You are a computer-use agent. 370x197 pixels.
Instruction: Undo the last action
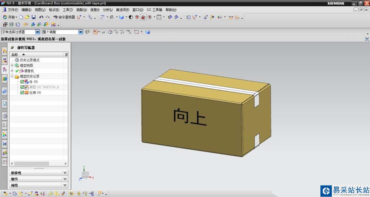[x=41, y=17]
